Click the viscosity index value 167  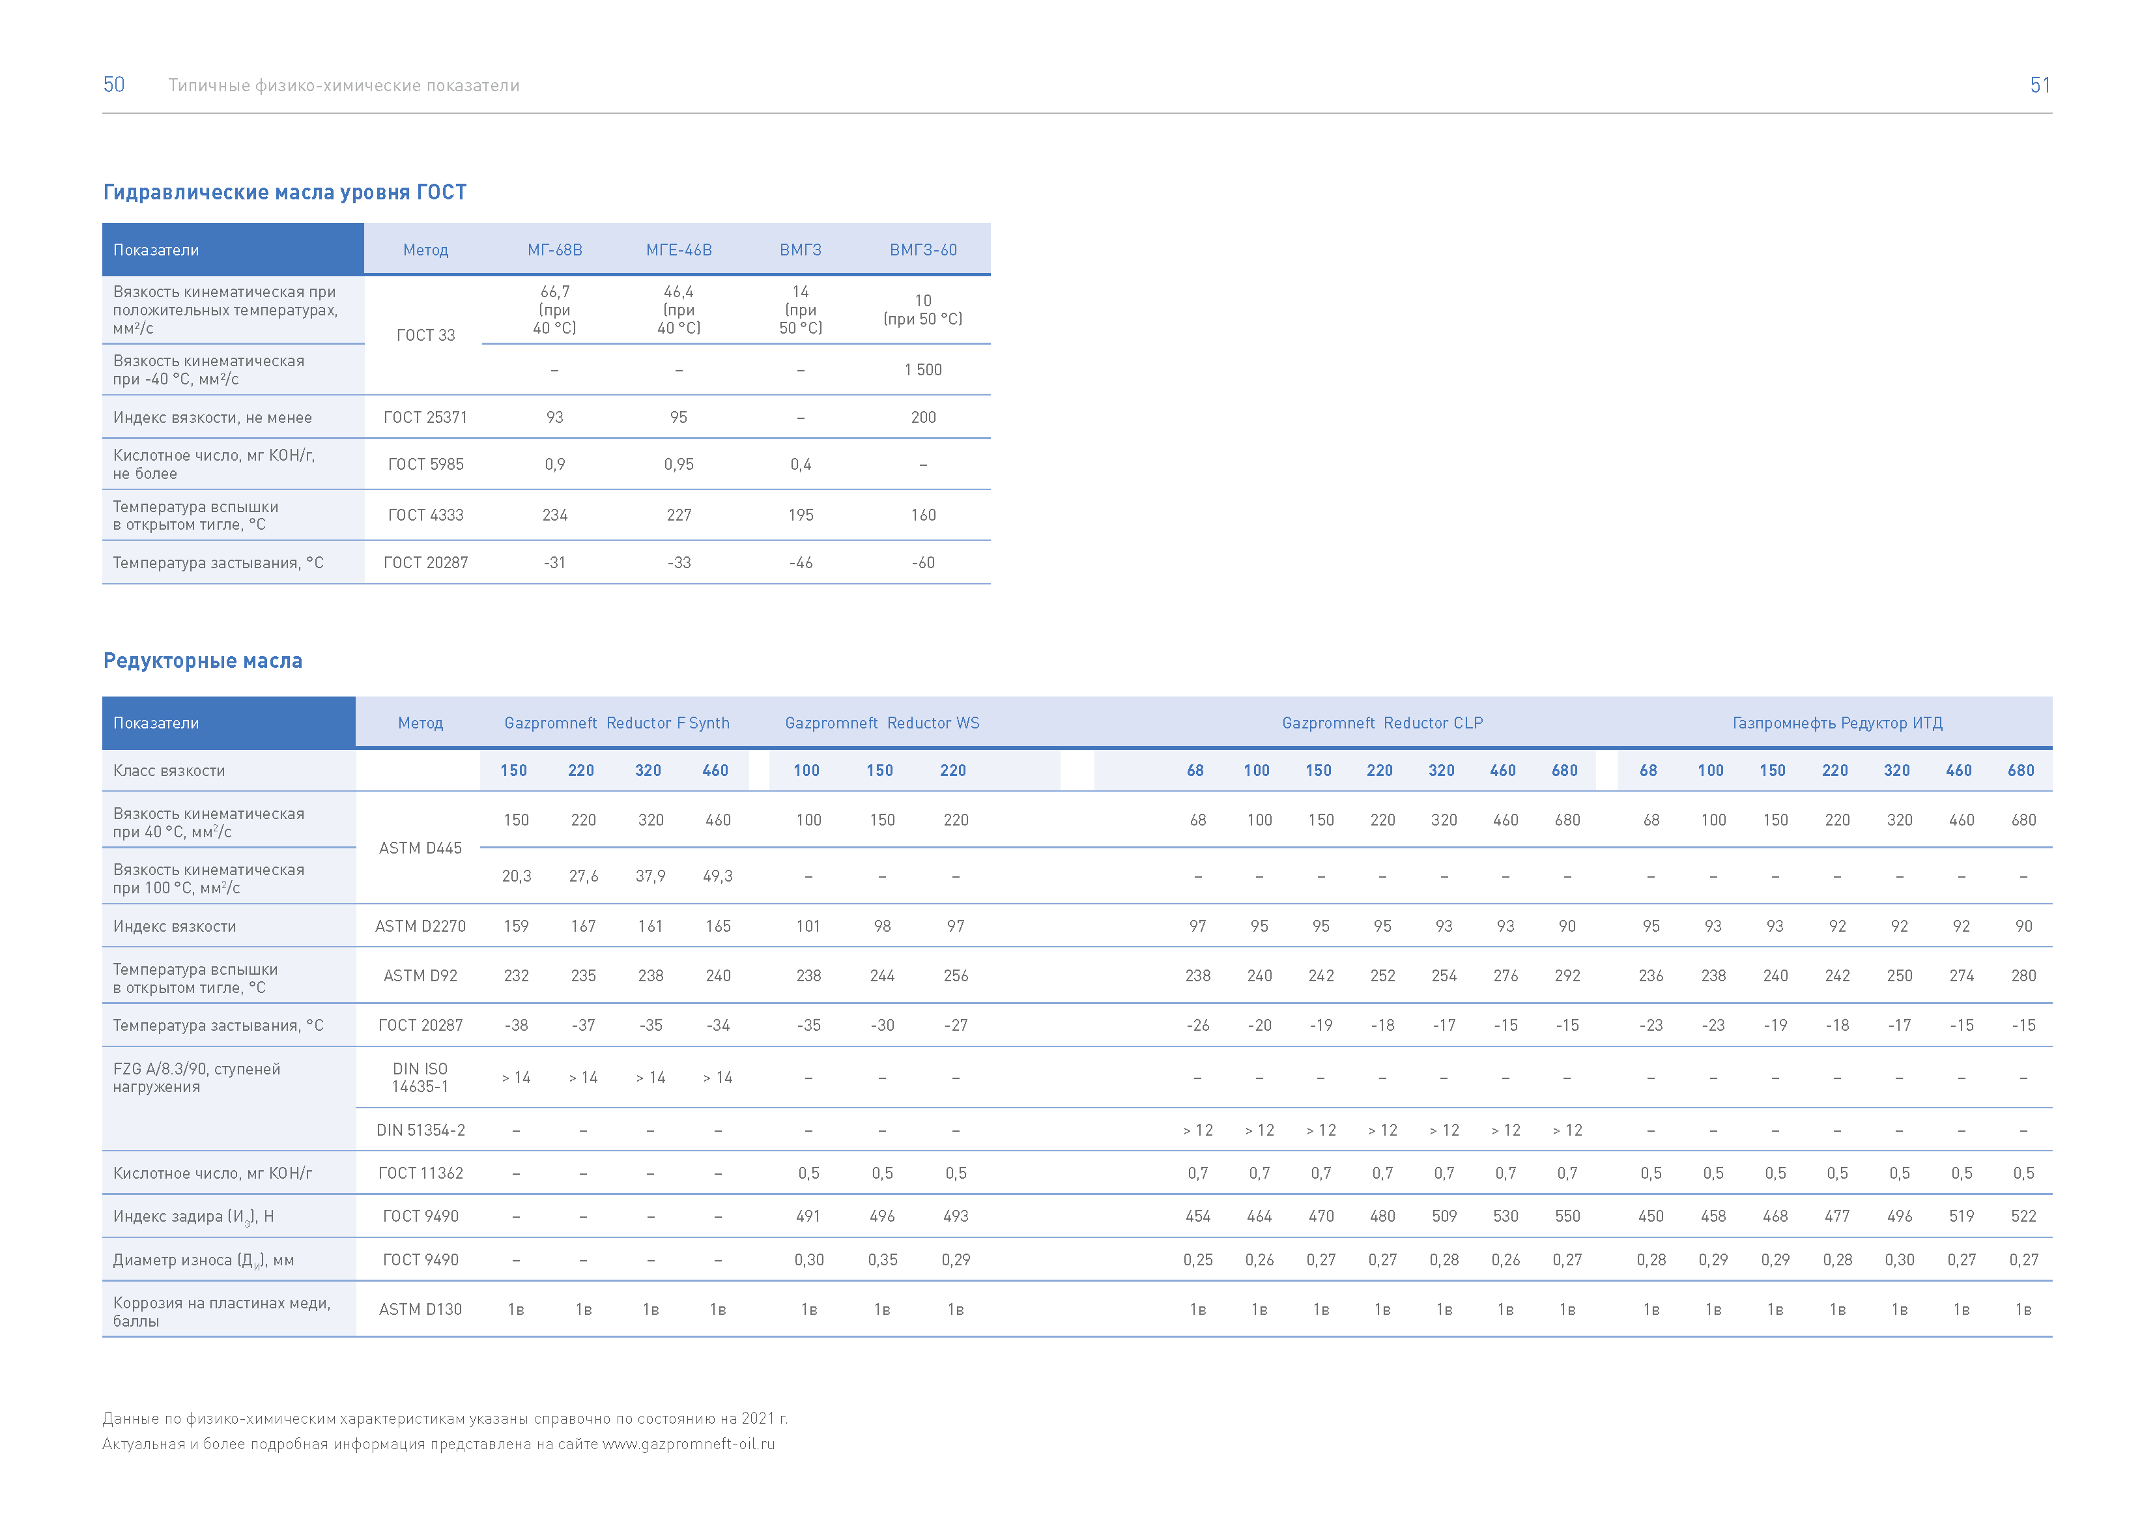[584, 927]
